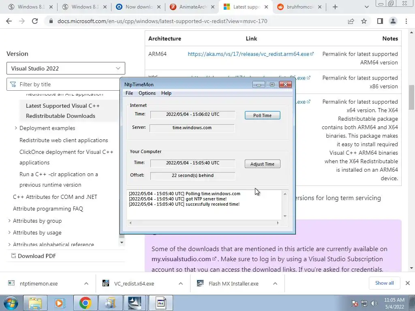
Task: Open Attribute programming FAQ article
Action: [x=48, y=209]
